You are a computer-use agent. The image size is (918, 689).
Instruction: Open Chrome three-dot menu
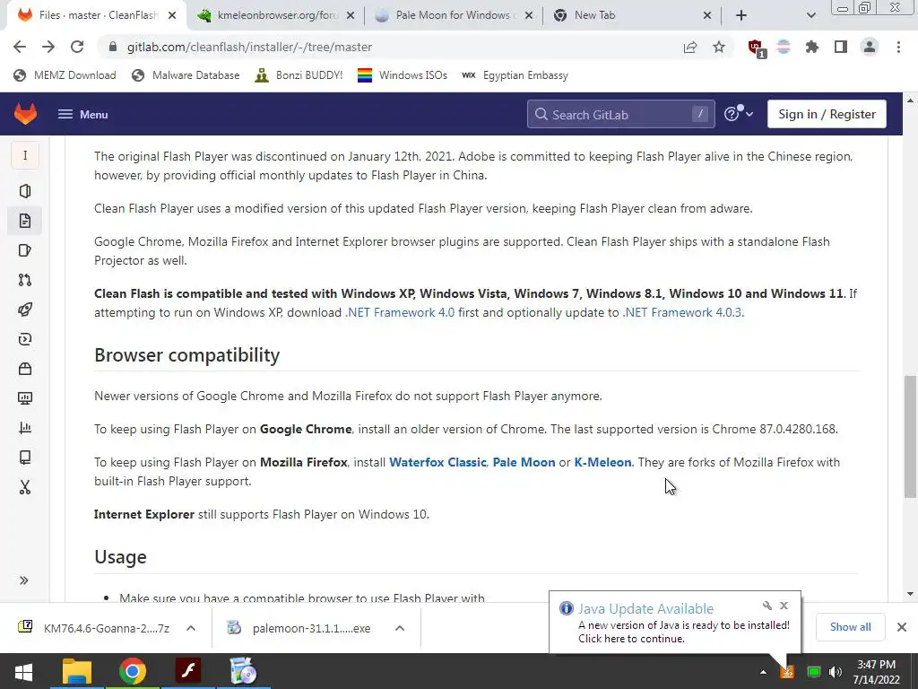(898, 47)
